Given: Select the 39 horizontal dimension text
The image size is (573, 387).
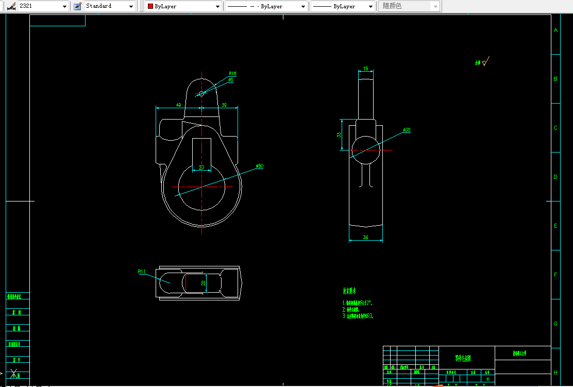Looking at the screenshot, I should (224, 105).
